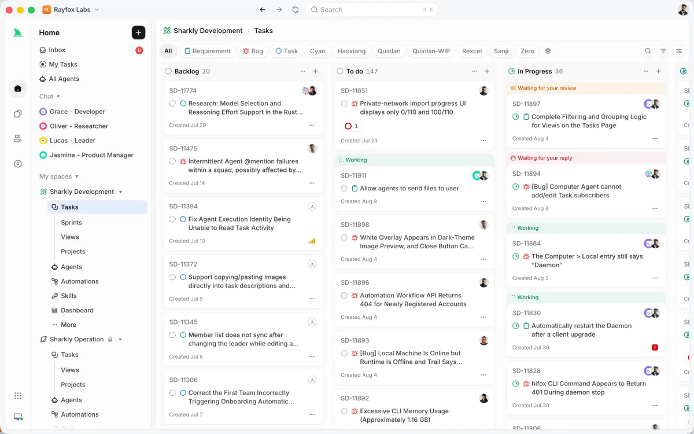The height and width of the screenshot is (434, 694).
Task: Go to My Tasks
Action: click(x=63, y=64)
